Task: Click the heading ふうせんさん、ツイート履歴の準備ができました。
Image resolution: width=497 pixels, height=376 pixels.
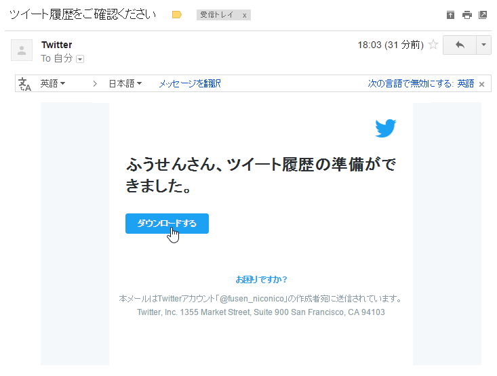Action: (x=261, y=175)
